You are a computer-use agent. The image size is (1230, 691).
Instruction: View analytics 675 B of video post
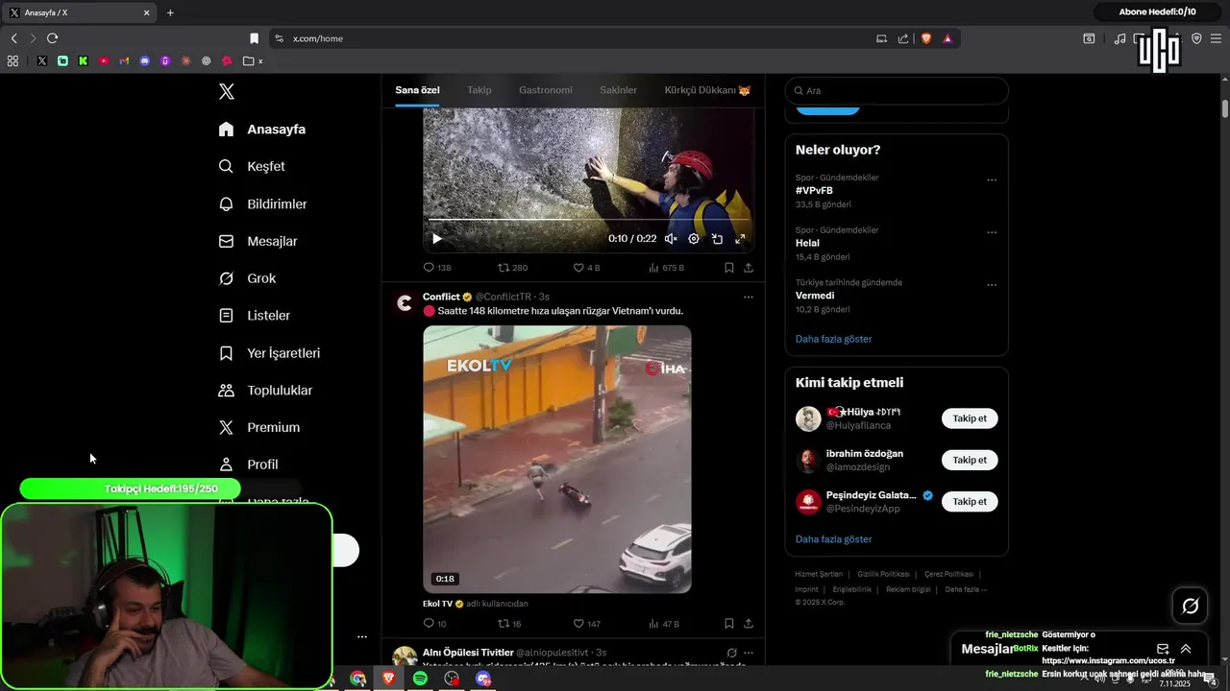tap(666, 268)
